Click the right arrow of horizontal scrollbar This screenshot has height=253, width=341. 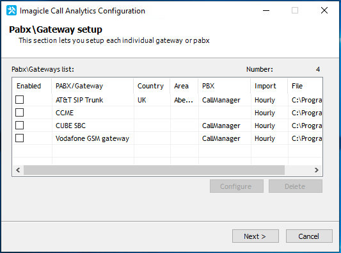click(317, 170)
